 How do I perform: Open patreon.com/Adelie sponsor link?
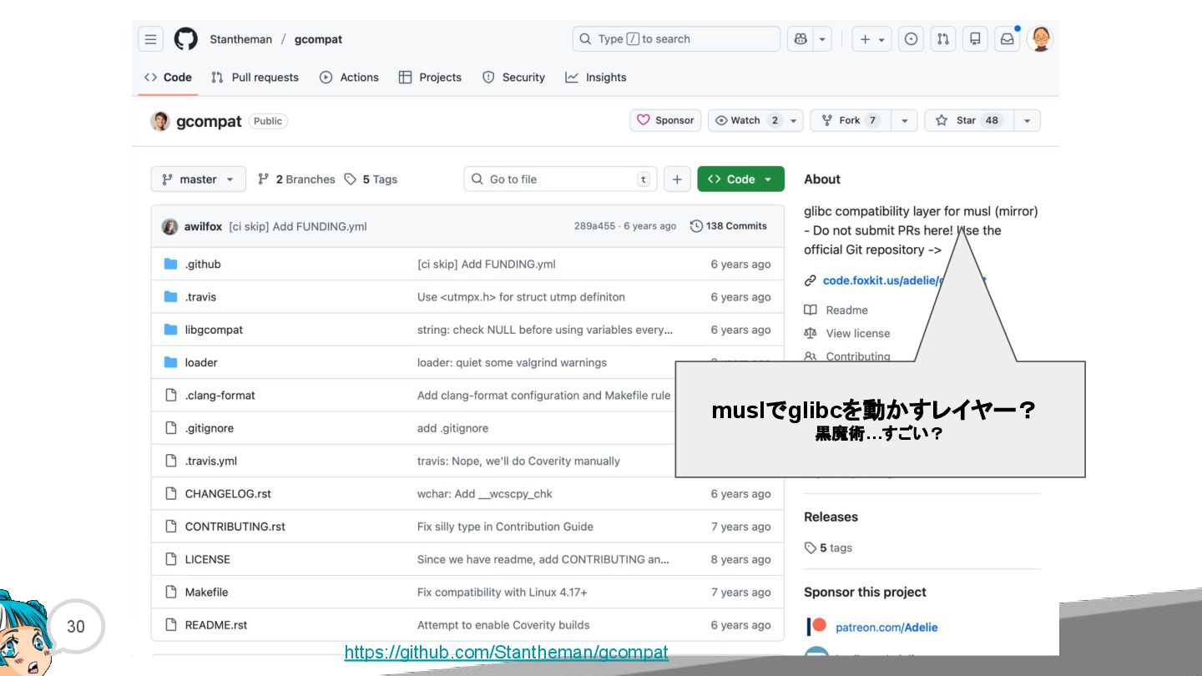click(x=886, y=627)
